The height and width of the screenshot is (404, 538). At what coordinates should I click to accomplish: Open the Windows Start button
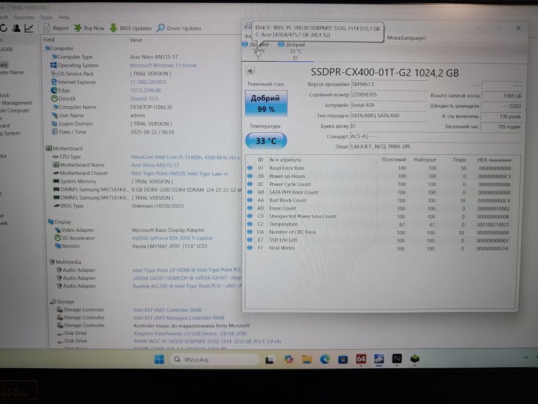(x=159, y=360)
